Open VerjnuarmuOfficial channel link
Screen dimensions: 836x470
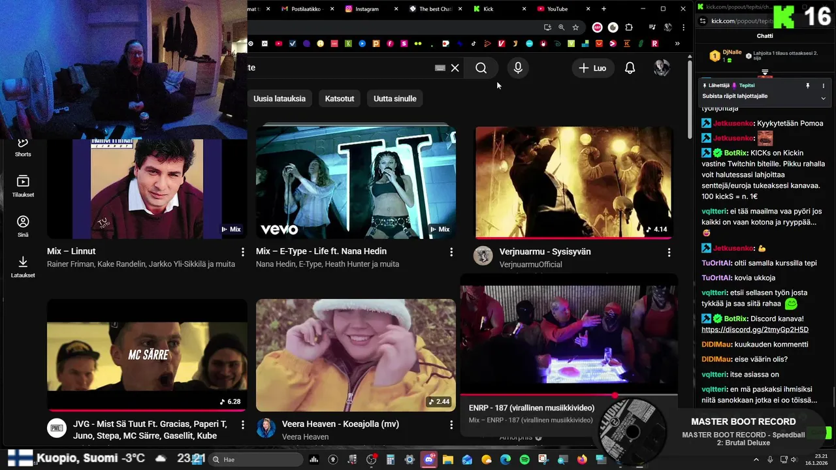(531, 264)
